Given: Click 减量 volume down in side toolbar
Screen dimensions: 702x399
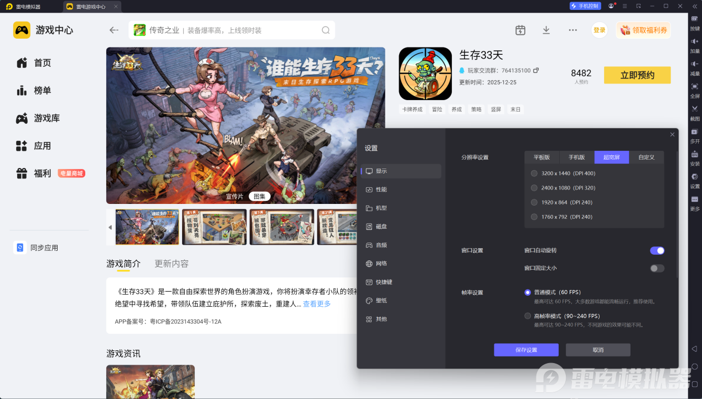Looking at the screenshot, I should [x=695, y=68].
